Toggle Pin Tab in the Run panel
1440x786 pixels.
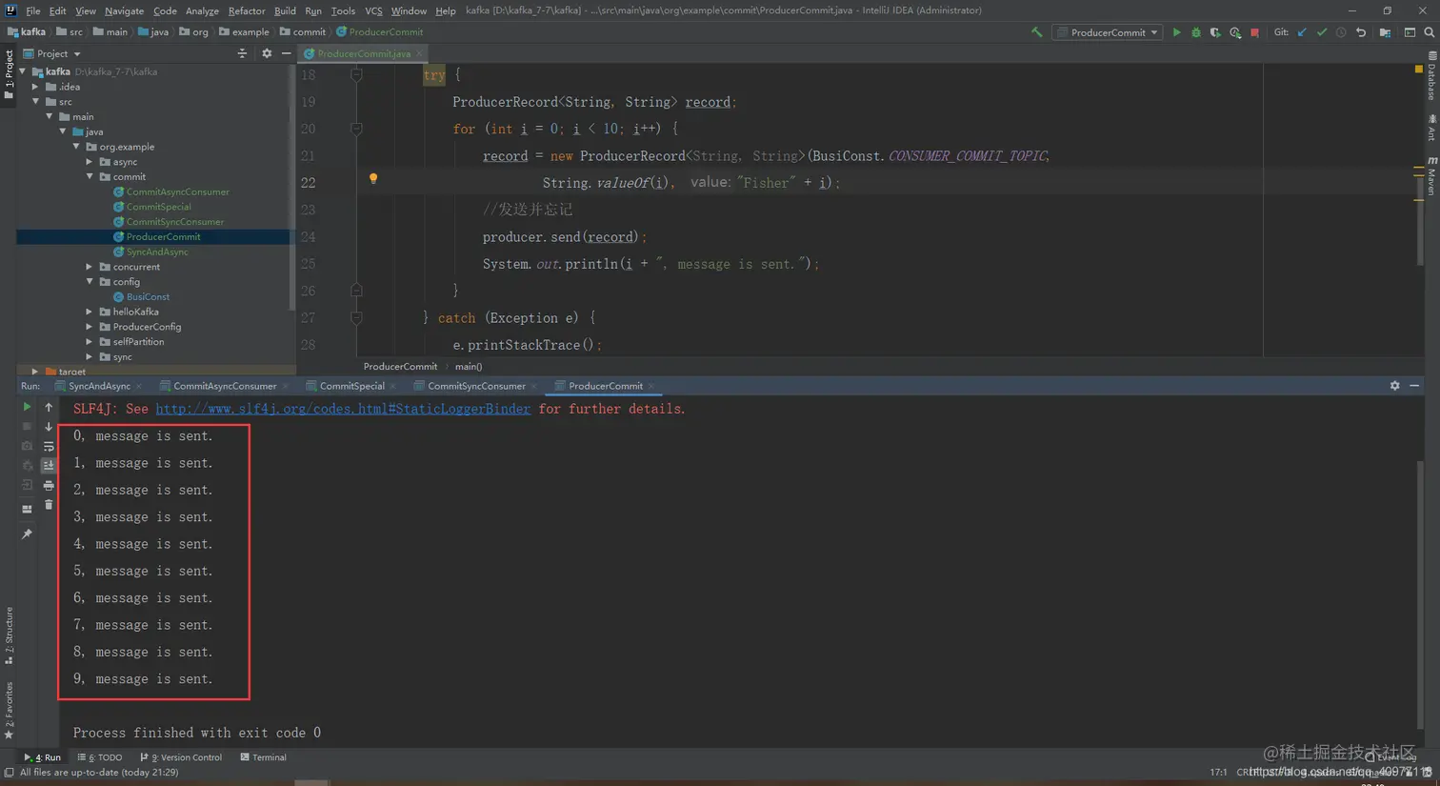[x=27, y=534]
